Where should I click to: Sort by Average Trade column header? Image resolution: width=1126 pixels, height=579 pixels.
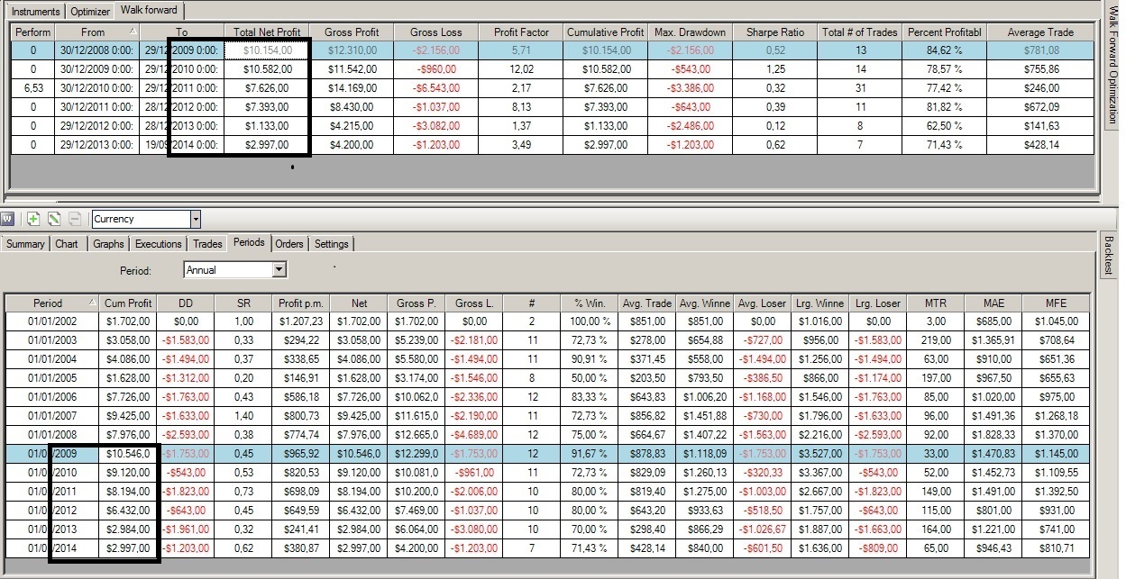(x=1040, y=32)
